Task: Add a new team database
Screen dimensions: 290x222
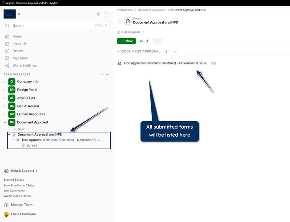Action: point(102,75)
